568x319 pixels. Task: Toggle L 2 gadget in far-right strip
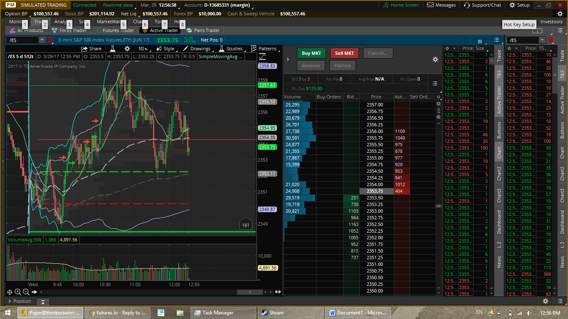tap(562, 243)
